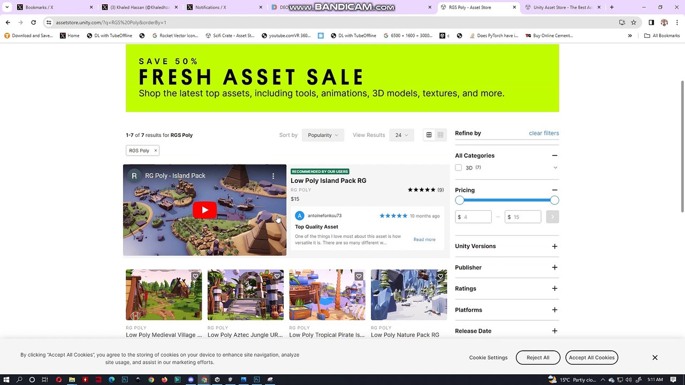Open the Scifi Crate bookmark
Viewport: 685px width, 385px height.
tap(230, 36)
